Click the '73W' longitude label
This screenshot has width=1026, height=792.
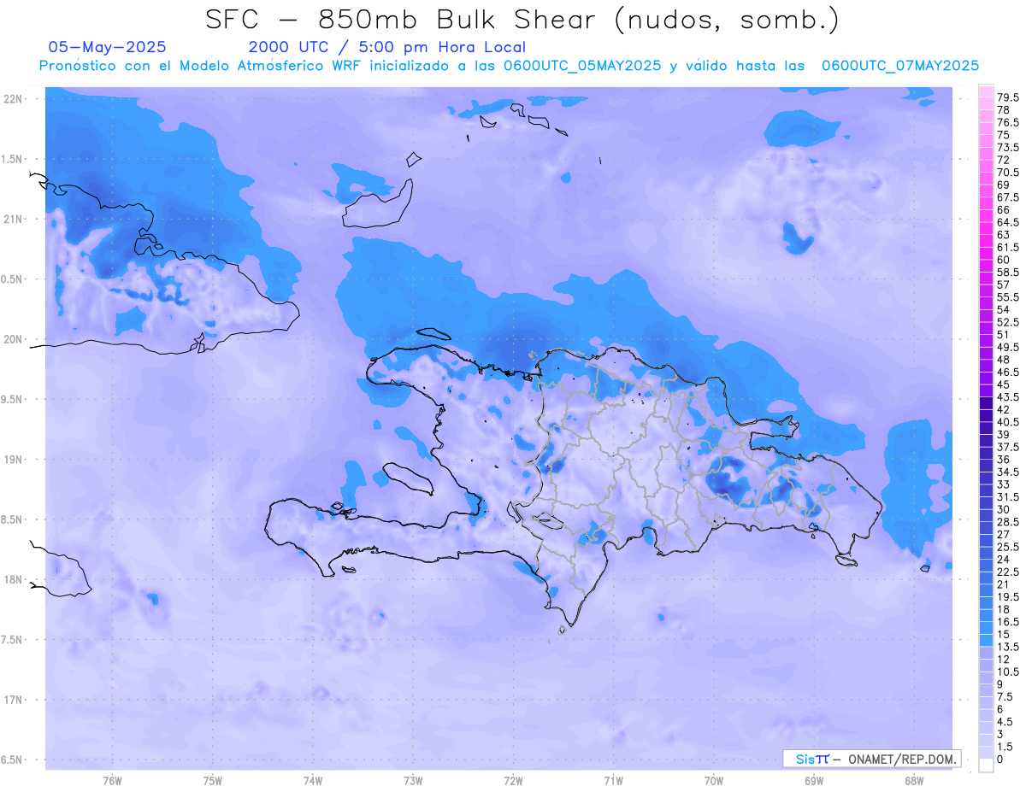(x=413, y=781)
